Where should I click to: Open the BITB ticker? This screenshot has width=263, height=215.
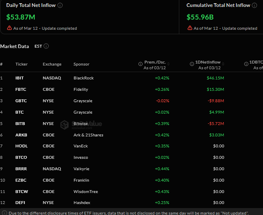click(20, 123)
